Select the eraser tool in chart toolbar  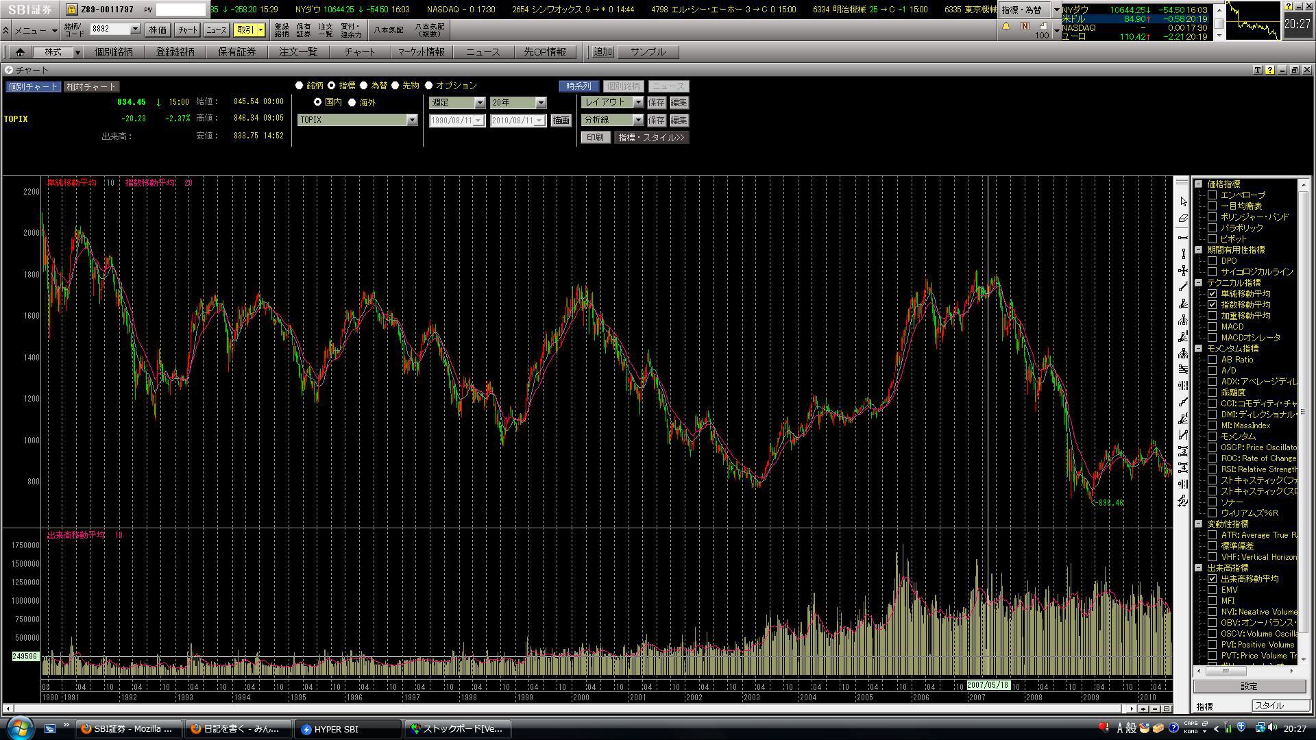(1183, 219)
